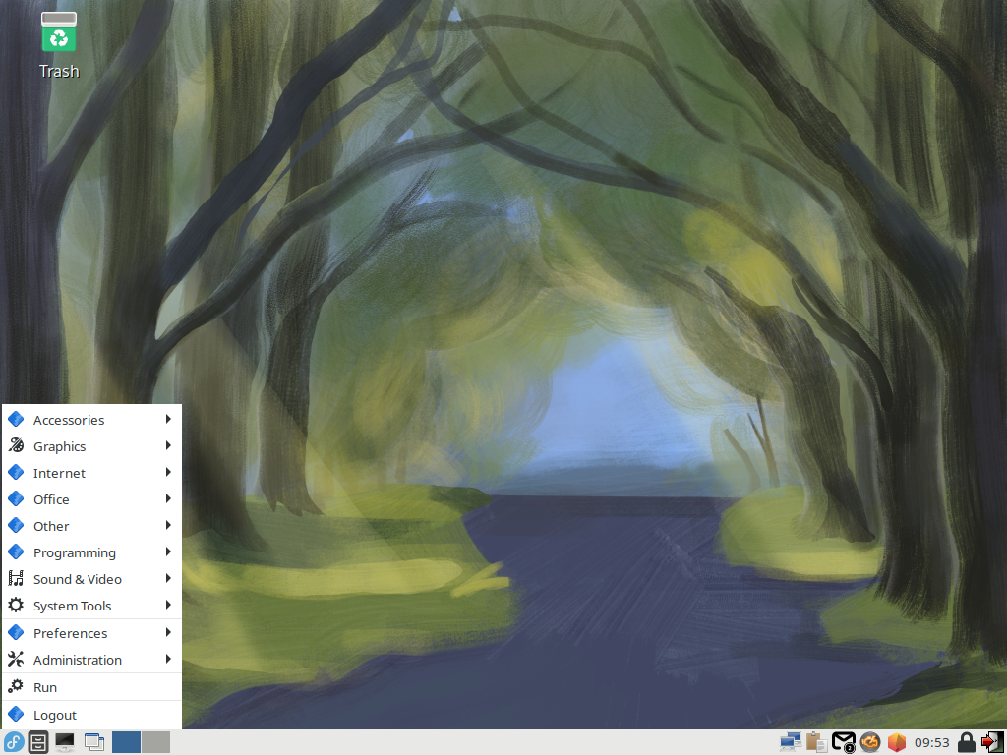Image resolution: width=1007 pixels, height=755 pixels.
Task: Click the Run gears icon
Action: click(x=16, y=686)
